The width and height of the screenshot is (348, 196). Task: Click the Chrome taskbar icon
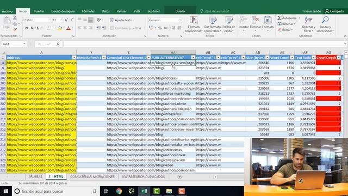119,191
